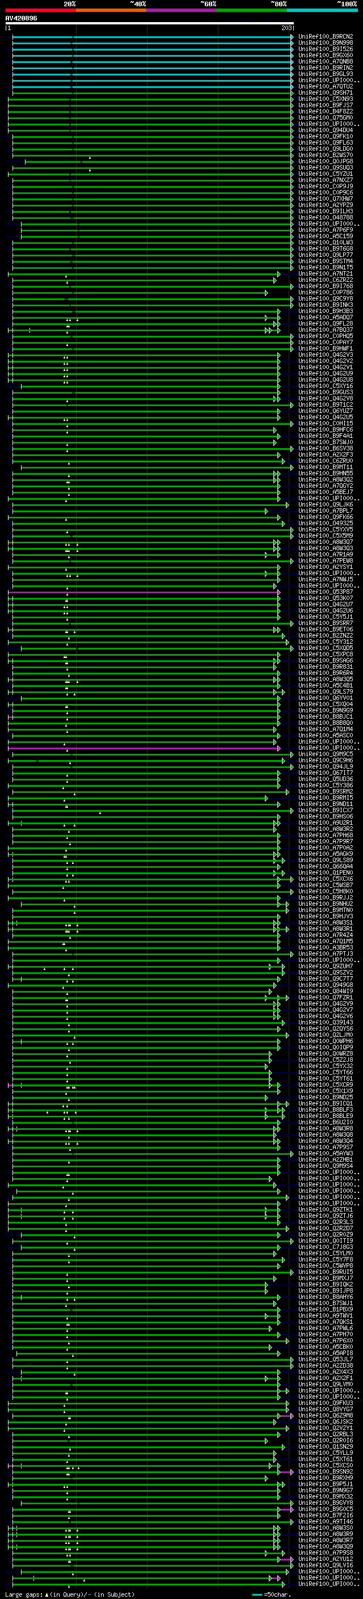Open hit UniRef100_A7QN88

(326, 61)
